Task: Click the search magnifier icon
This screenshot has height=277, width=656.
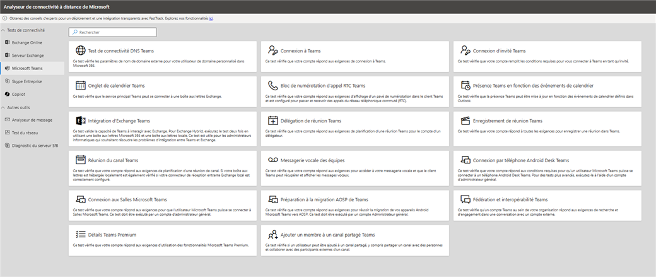Action: [75, 32]
